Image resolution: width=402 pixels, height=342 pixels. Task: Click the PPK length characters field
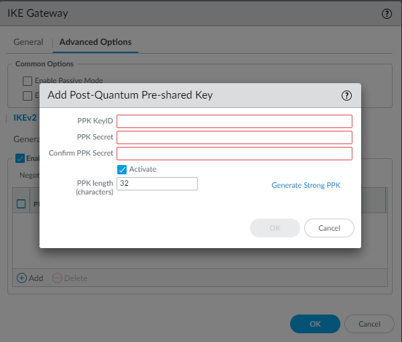pos(157,184)
